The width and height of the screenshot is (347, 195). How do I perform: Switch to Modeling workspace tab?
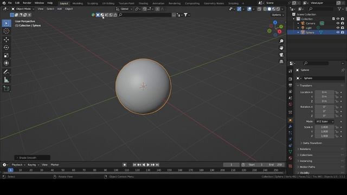(78, 3)
